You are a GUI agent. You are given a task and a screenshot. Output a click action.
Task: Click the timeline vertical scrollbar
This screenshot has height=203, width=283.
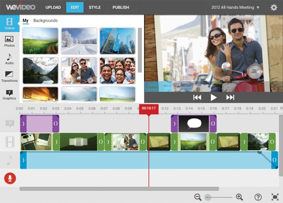(x=280, y=146)
